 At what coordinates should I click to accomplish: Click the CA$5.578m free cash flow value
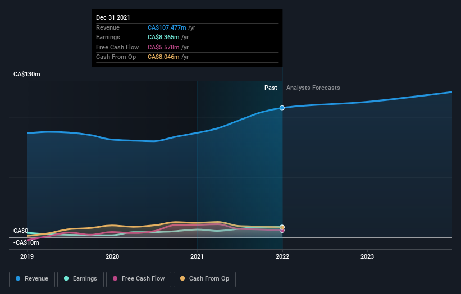tap(163, 47)
